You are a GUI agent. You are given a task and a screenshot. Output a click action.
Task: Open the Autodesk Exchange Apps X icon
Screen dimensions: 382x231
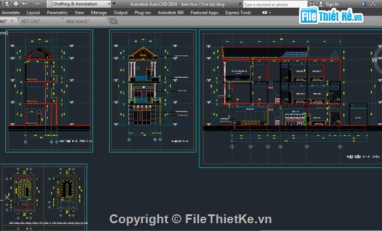pyautogui.click(x=364, y=4)
